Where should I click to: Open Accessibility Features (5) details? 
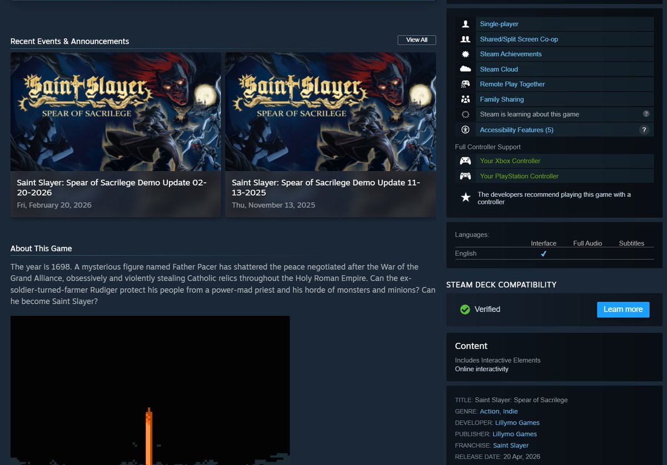pos(517,129)
